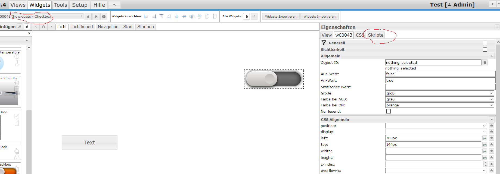Screen dimensions: 500x174
Task: Tick the Generell section checkbox
Action: click(485, 43)
